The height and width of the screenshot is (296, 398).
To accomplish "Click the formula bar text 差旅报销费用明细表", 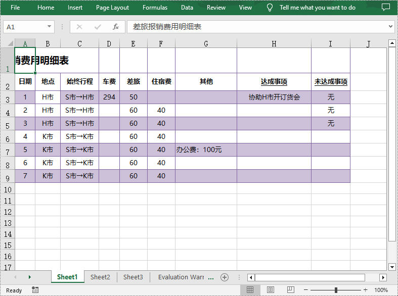I will (167, 27).
